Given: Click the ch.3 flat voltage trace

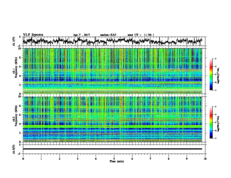Looking at the screenshot, I should point(113,149).
